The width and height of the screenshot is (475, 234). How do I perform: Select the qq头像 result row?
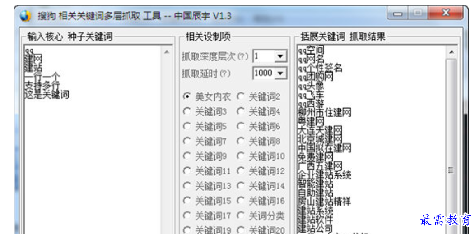click(311, 85)
